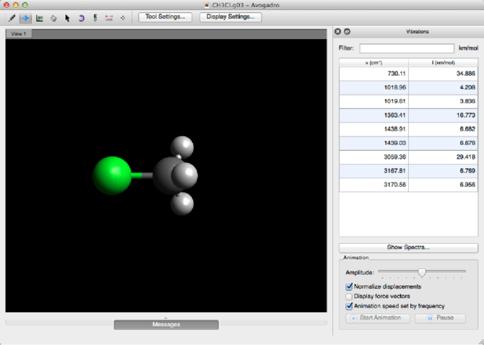Select the Auto Rotate tool
This screenshot has height=345, width=484.
point(81,17)
